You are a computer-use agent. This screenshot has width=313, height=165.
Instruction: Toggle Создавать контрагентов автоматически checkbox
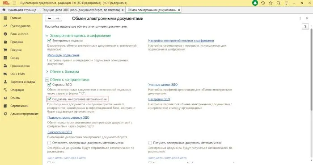click(49, 99)
